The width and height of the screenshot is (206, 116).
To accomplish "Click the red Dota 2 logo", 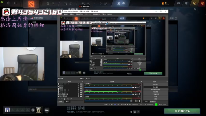I will coord(31,4).
